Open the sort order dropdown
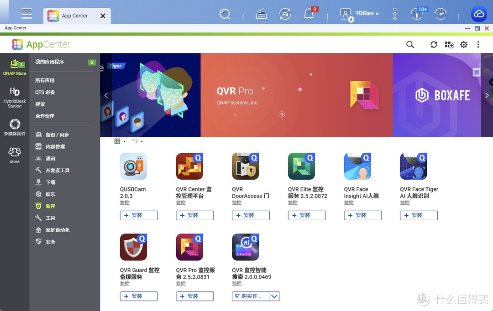 pyautogui.click(x=136, y=141)
